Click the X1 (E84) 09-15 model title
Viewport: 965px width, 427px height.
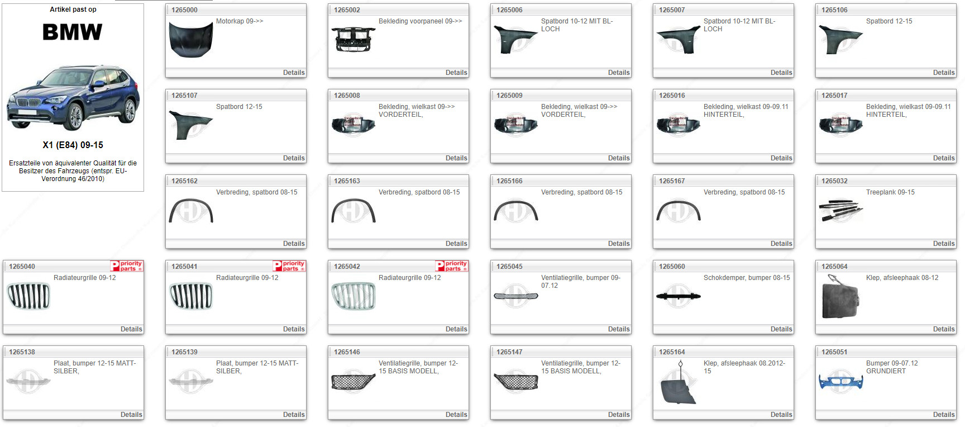[73, 145]
